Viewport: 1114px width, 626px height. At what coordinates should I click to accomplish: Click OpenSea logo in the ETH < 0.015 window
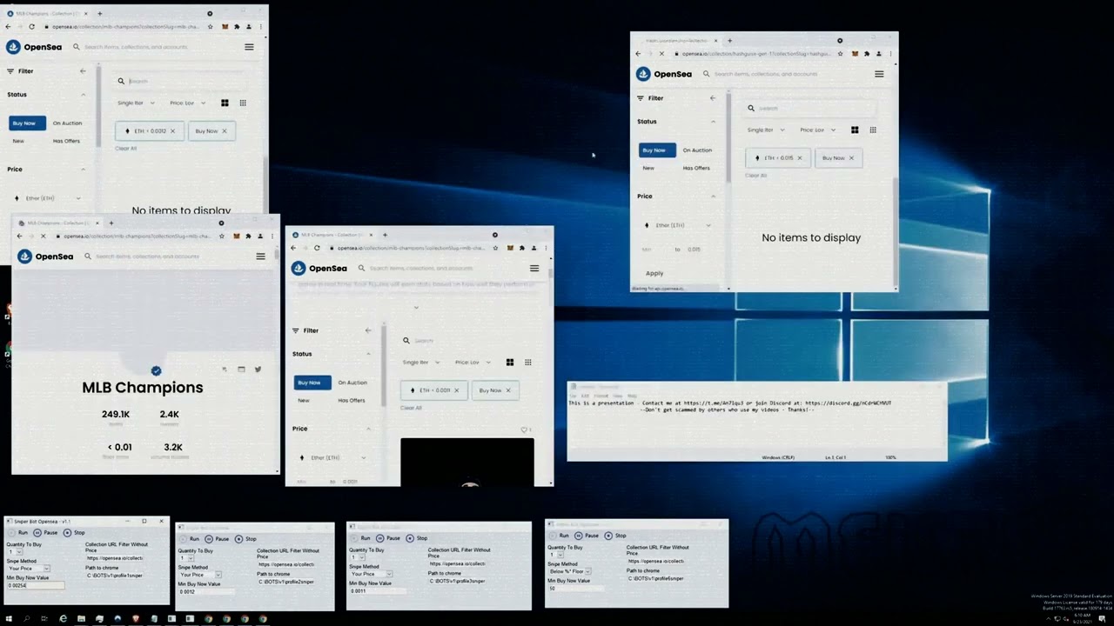click(664, 74)
